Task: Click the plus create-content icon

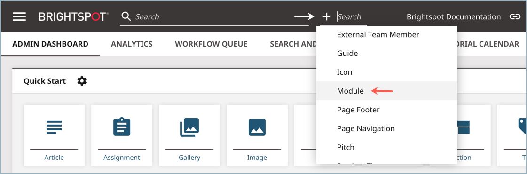Action: click(x=326, y=16)
